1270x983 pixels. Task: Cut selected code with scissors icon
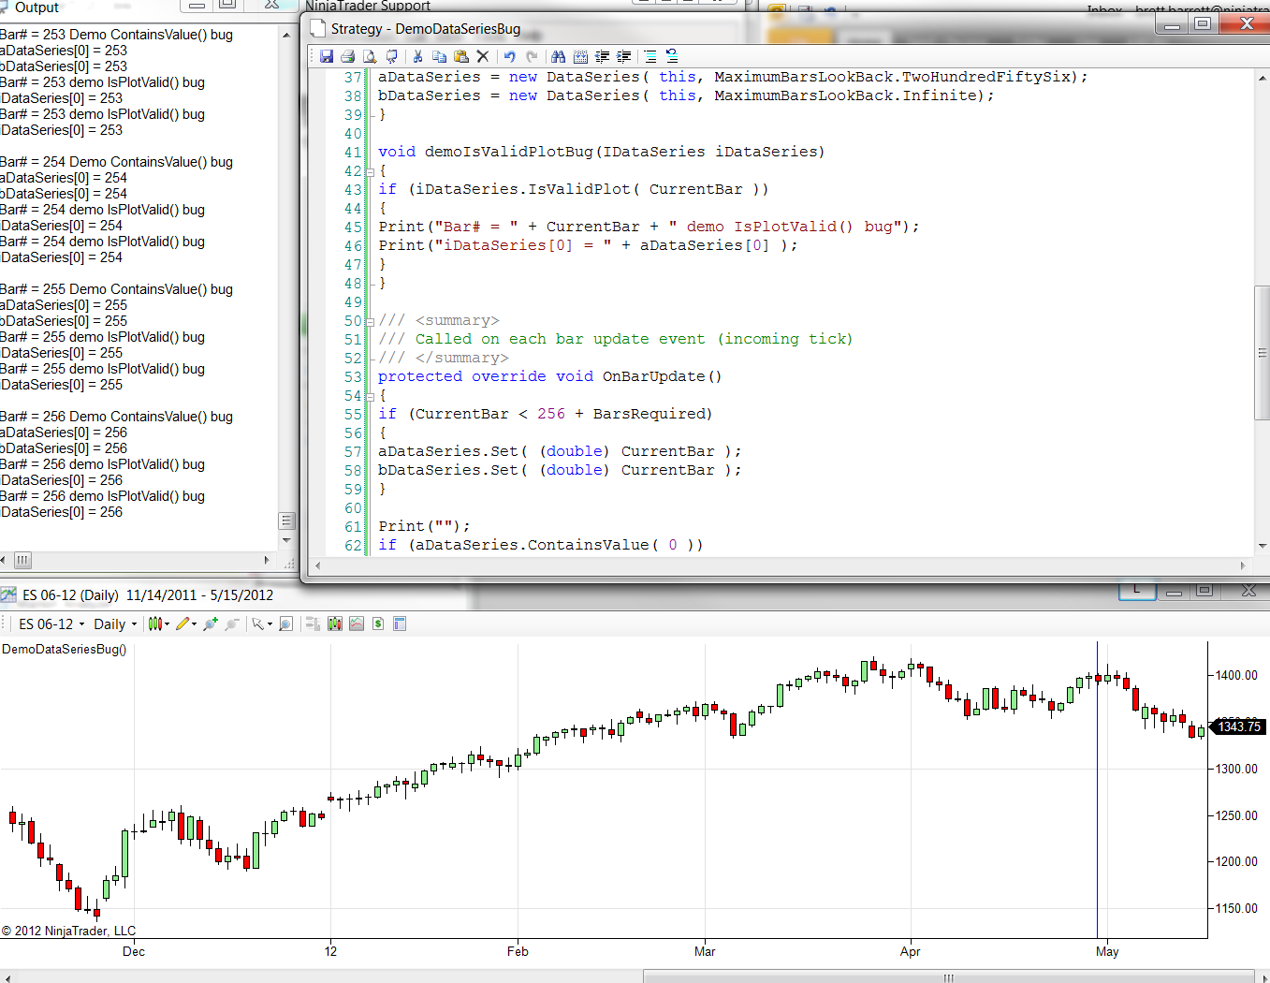point(417,57)
